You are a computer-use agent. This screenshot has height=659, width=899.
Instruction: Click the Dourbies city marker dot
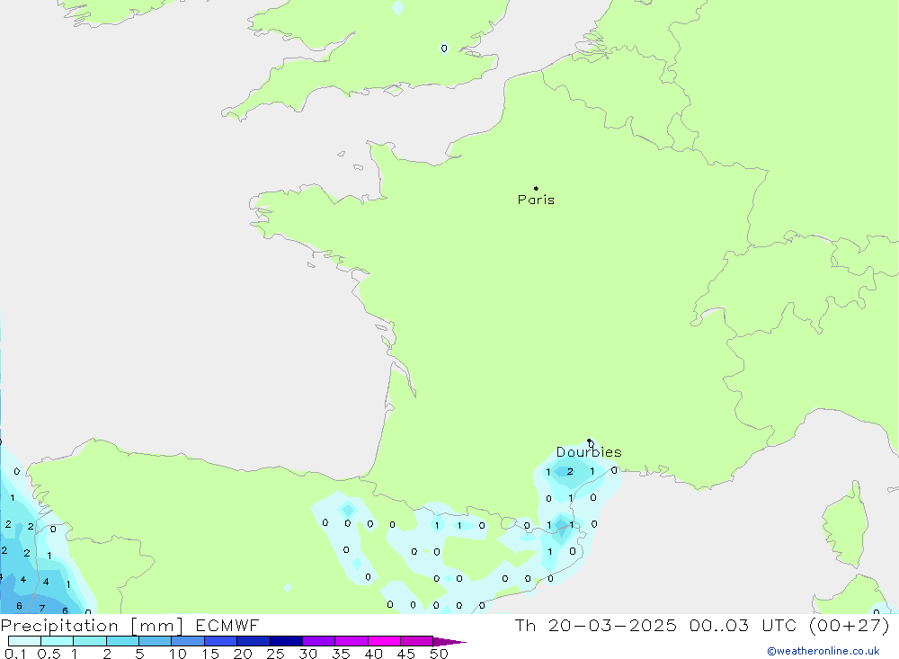[x=590, y=441]
